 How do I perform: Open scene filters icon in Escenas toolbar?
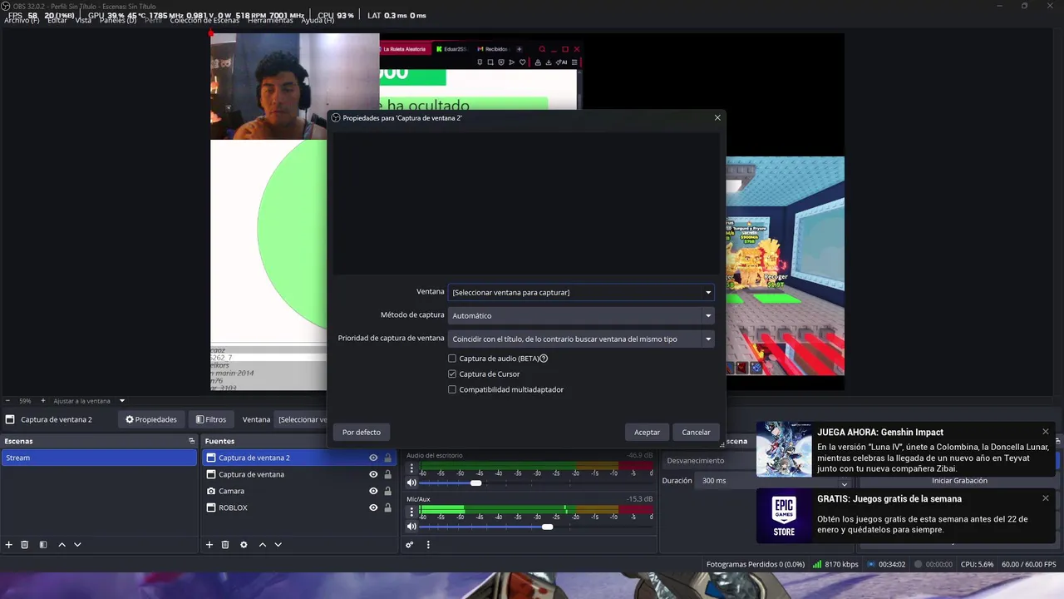(x=43, y=545)
